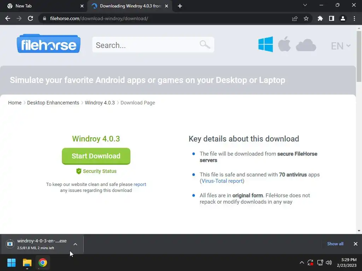Screen dimensions: 362x271
Task: Focus the FileHorse Search field
Action: [153, 45]
